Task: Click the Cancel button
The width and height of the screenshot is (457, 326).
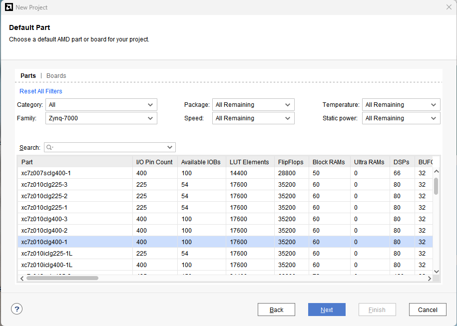Action: [428, 310]
